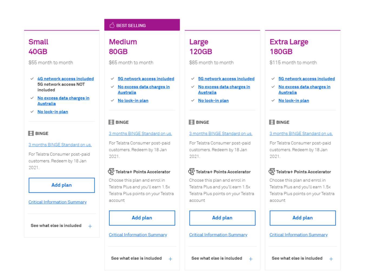This screenshot has width=374, height=280.
Task: Click the Telstra+ Points Accelerator icon on Medium plan
Action: [111, 172]
